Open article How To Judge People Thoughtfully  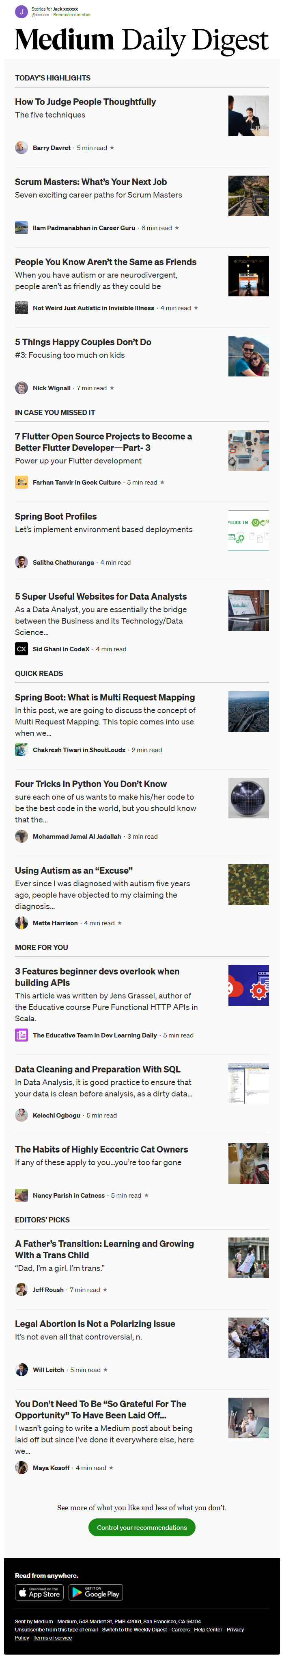coord(85,102)
